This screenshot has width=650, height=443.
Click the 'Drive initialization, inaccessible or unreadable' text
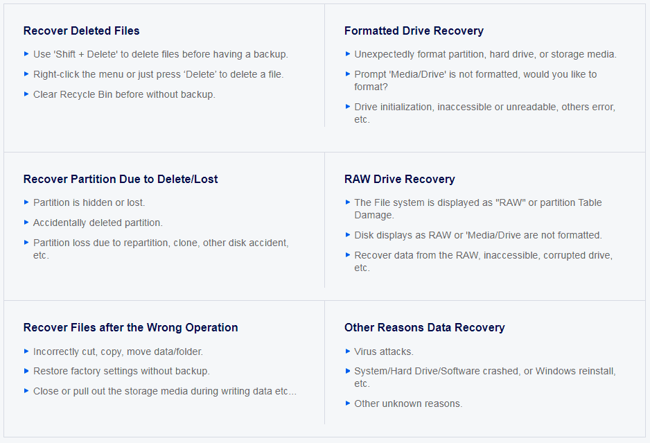pyautogui.click(x=484, y=107)
